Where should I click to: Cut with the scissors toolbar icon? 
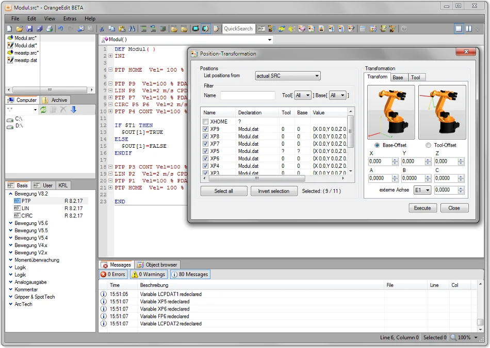(x=102, y=29)
